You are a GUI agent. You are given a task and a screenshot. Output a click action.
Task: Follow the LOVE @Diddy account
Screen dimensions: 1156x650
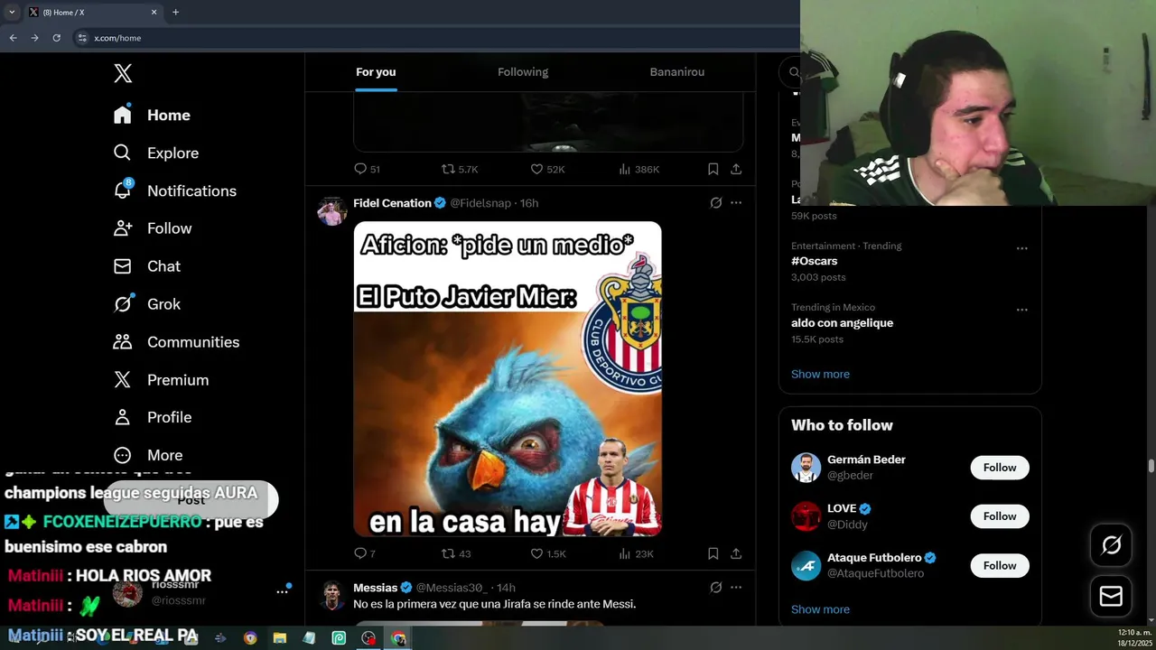coord(999,516)
